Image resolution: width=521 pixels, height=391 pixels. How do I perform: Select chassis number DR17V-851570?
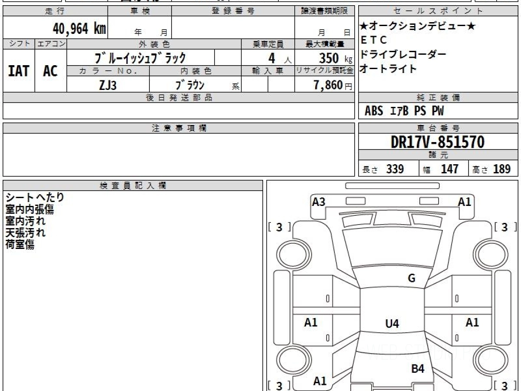(x=438, y=142)
